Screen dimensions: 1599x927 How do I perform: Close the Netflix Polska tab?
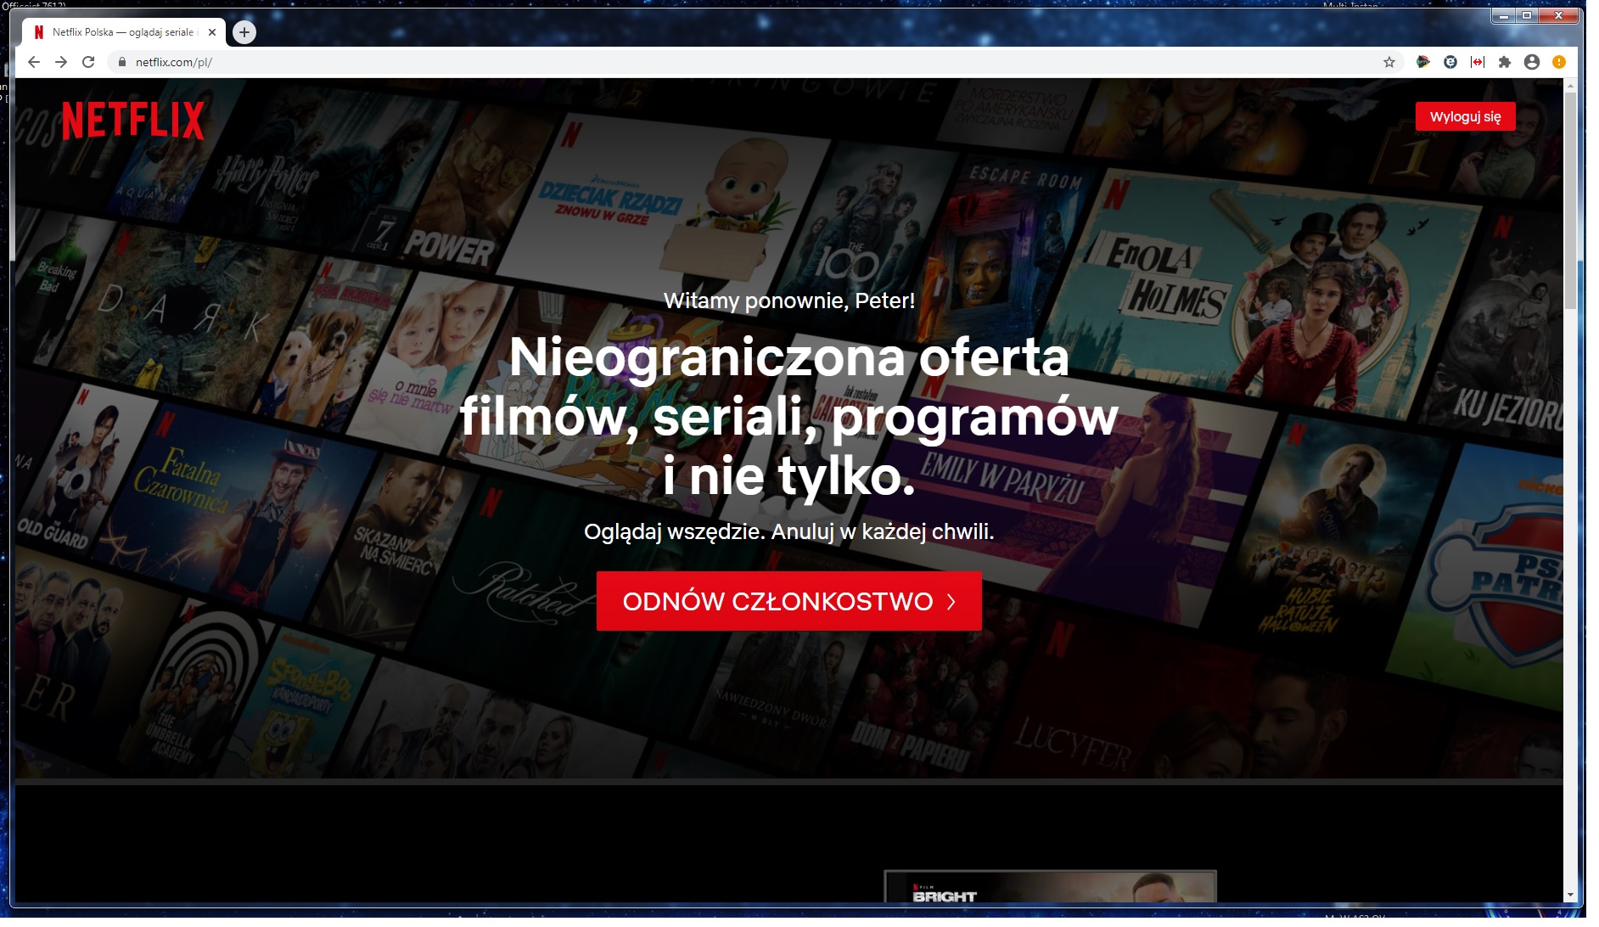pyautogui.click(x=212, y=32)
